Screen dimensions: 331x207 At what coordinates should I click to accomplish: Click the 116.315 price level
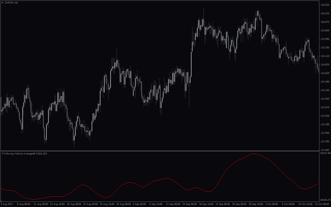[325, 13]
